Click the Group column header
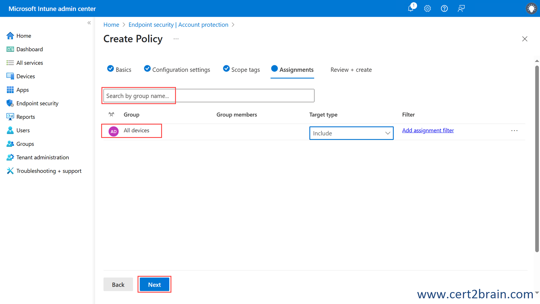540x304 pixels. click(131, 115)
